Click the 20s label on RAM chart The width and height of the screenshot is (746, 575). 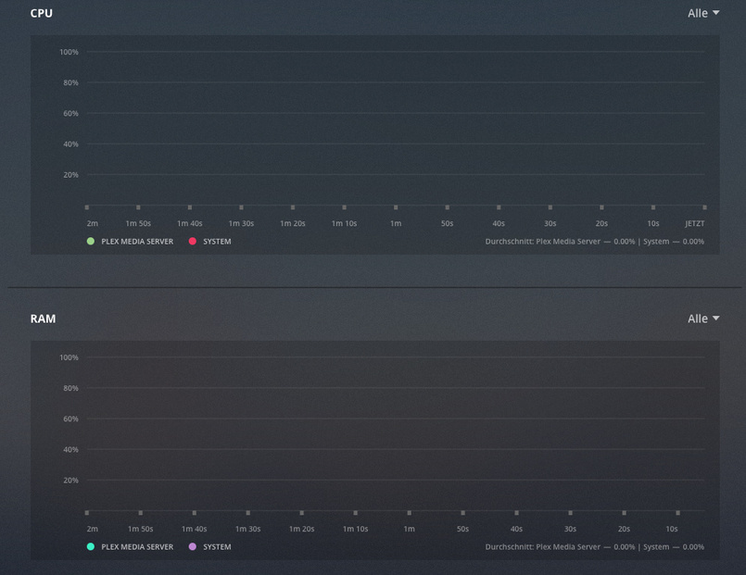coord(625,529)
